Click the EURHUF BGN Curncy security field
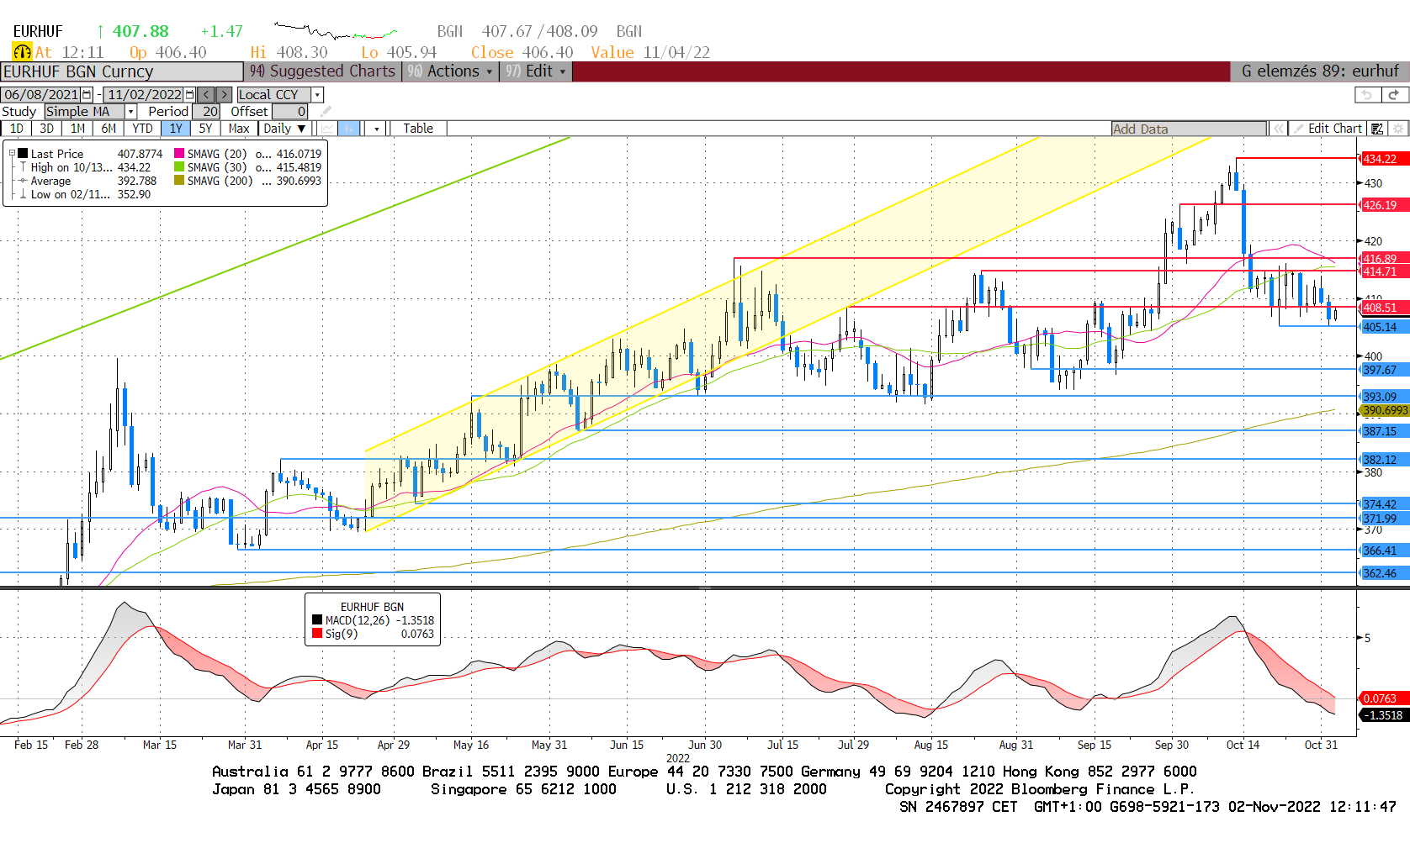This screenshot has height=843, width=1410. point(122,71)
